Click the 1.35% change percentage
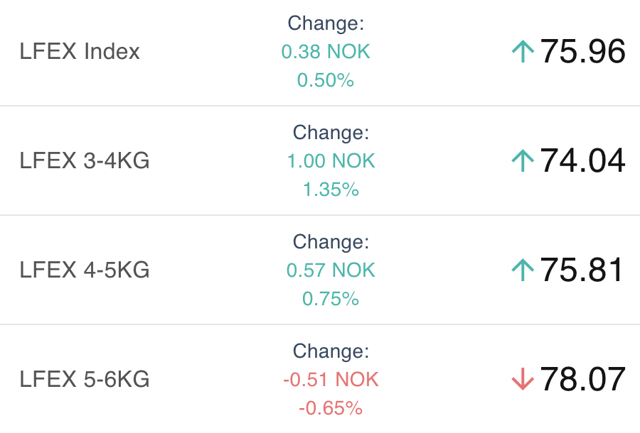Image resolution: width=640 pixels, height=433 pixels. click(x=331, y=190)
